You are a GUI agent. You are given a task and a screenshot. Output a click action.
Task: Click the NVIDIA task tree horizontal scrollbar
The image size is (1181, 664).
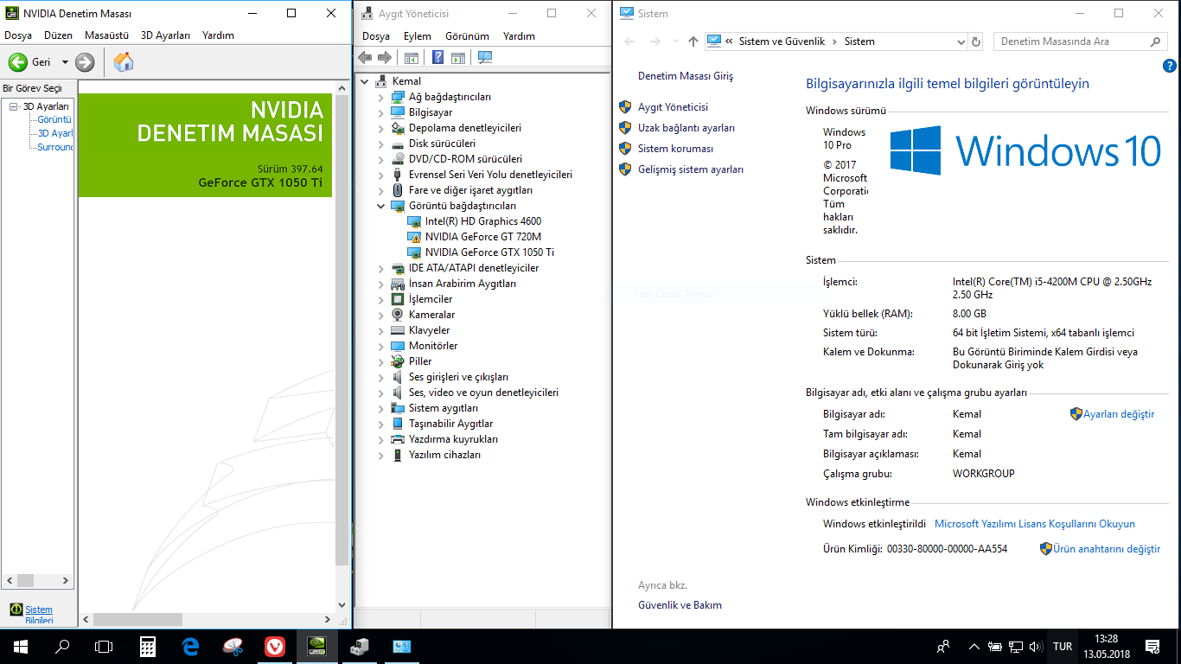[x=39, y=581]
